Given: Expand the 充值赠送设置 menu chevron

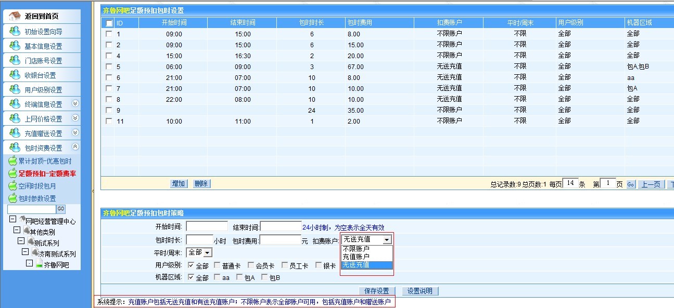Looking at the screenshot, I should tap(75, 132).
